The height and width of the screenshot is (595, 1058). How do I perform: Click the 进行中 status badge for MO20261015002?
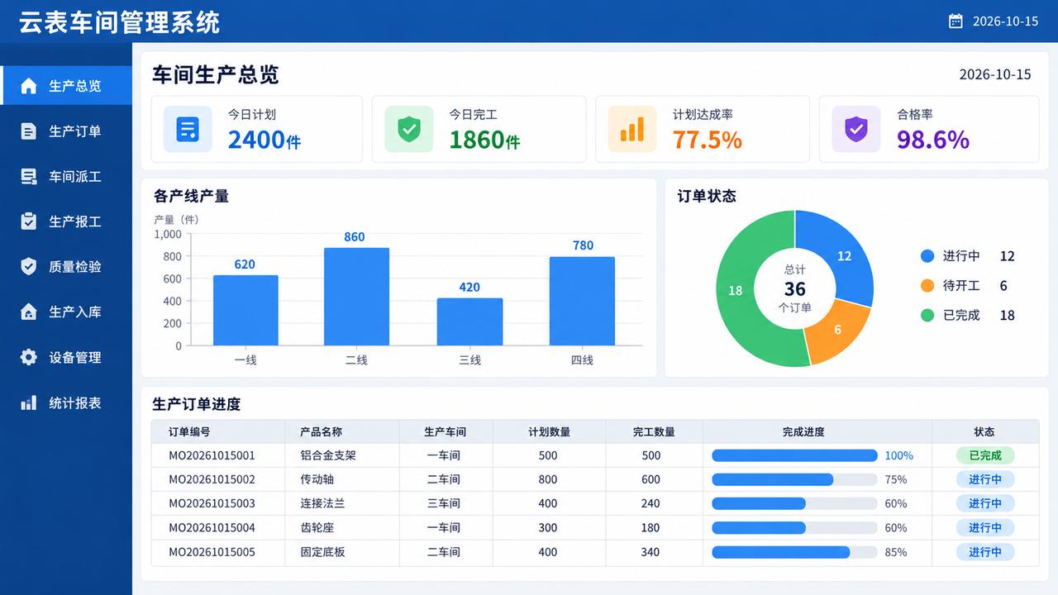click(984, 479)
